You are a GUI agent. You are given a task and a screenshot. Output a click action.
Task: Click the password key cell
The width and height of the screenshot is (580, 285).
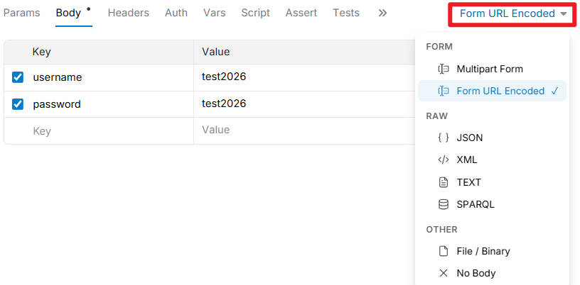57,104
